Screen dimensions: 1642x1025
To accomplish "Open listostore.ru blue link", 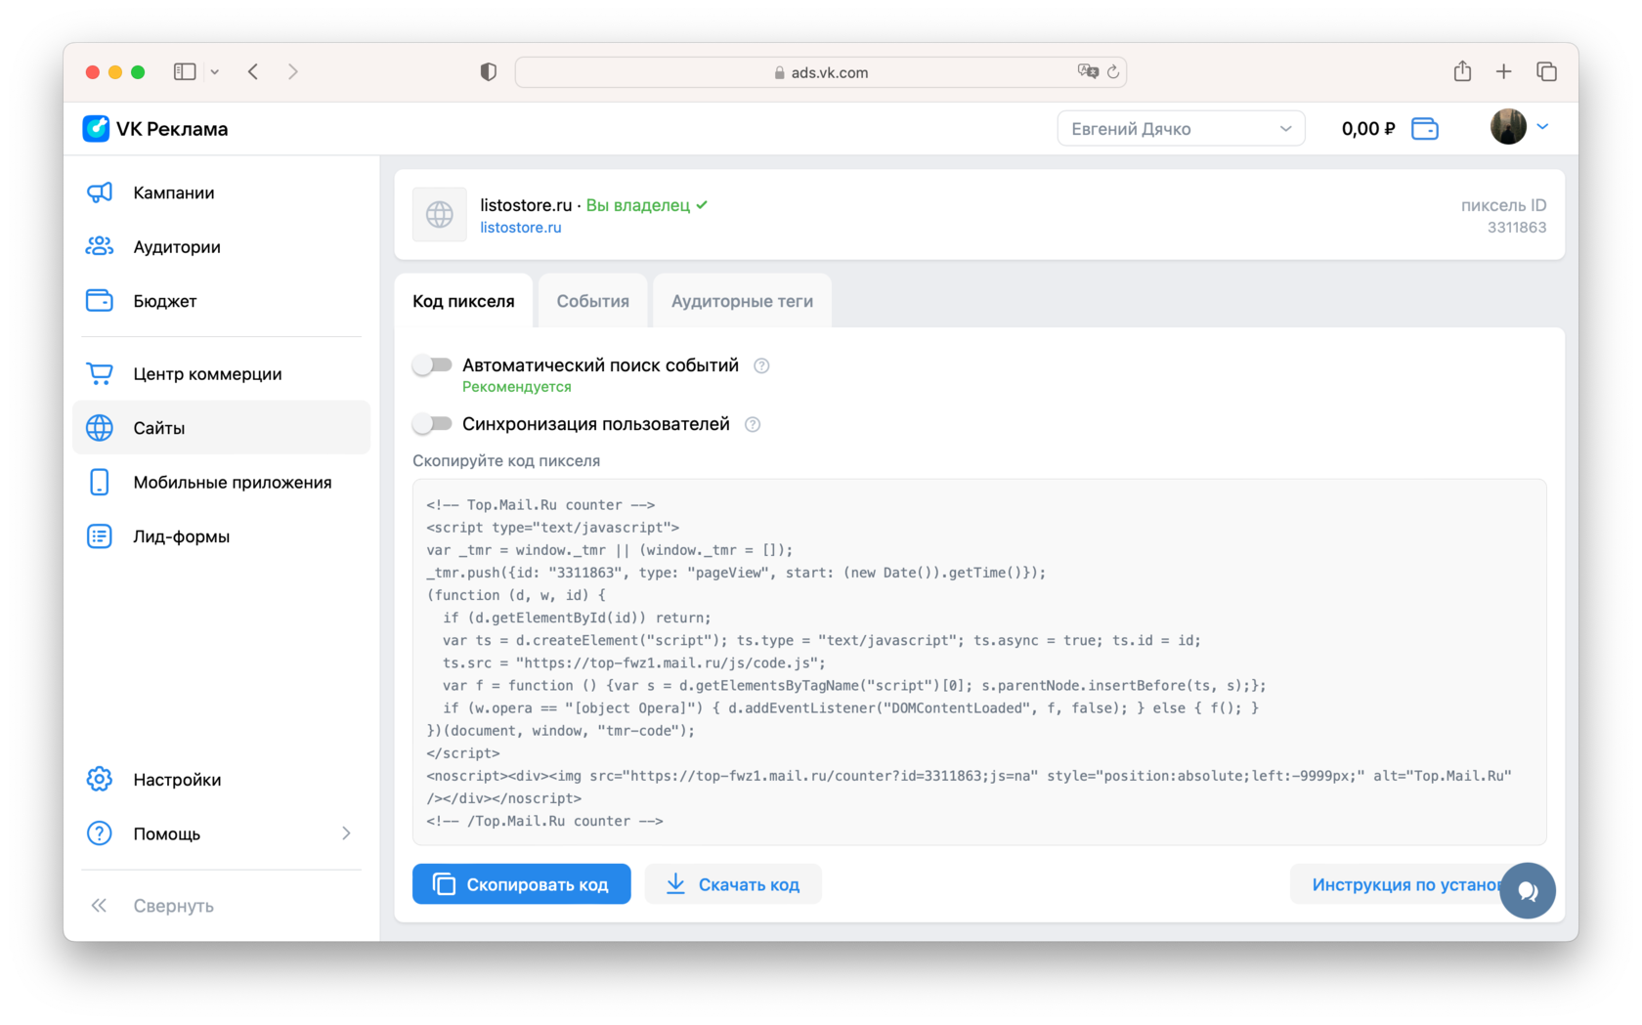I will pyautogui.click(x=520, y=228).
